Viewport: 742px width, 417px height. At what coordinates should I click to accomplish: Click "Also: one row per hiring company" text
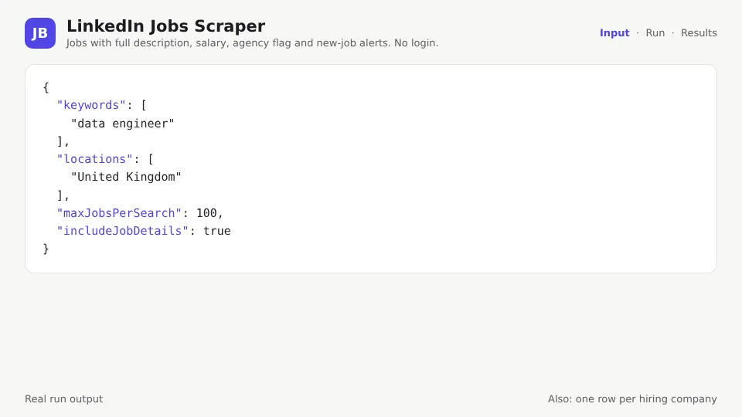pos(632,399)
